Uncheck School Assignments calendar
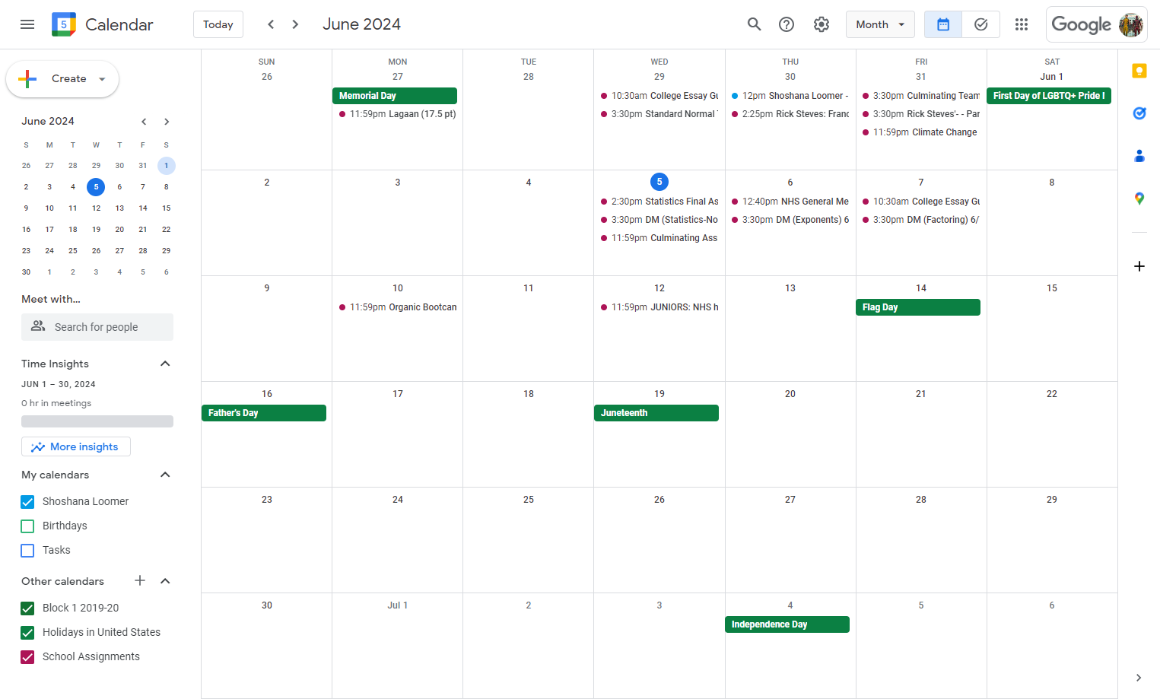The height and width of the screenshot is (699, 1160). [27, 657]
